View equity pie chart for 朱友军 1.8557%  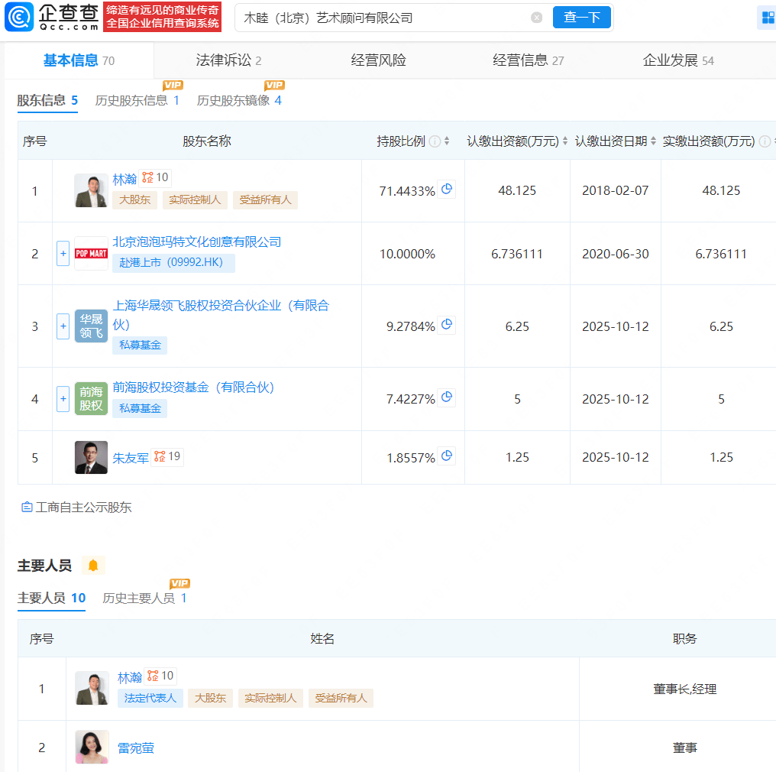(446, 456)
